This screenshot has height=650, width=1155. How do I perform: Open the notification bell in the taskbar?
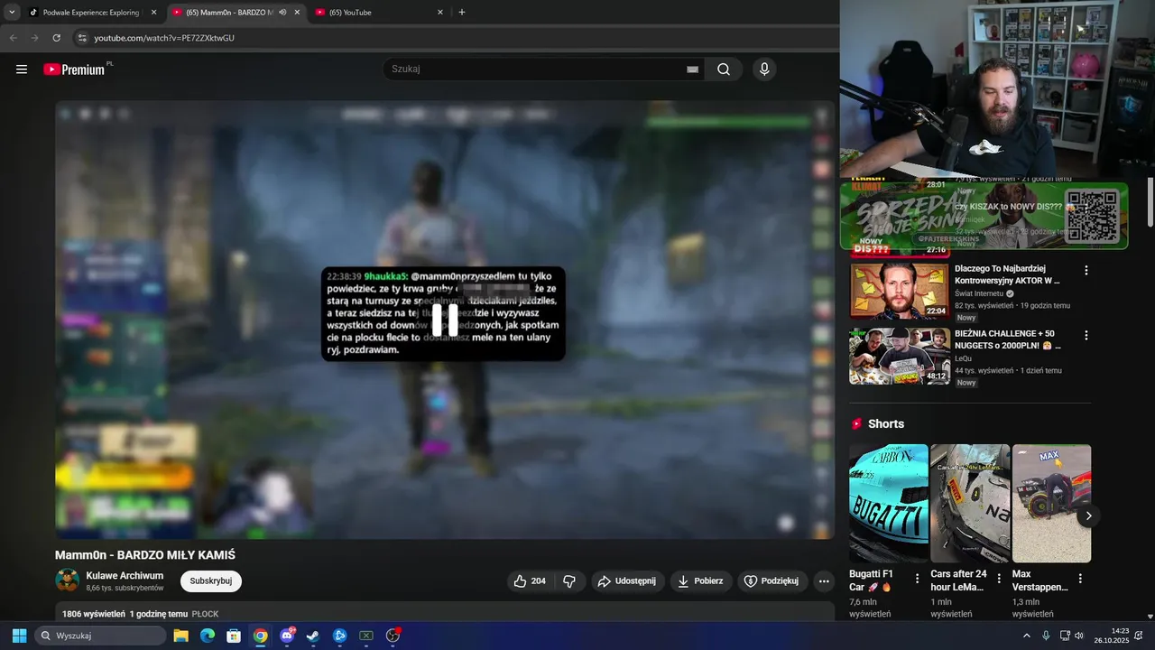[1139, 636]
